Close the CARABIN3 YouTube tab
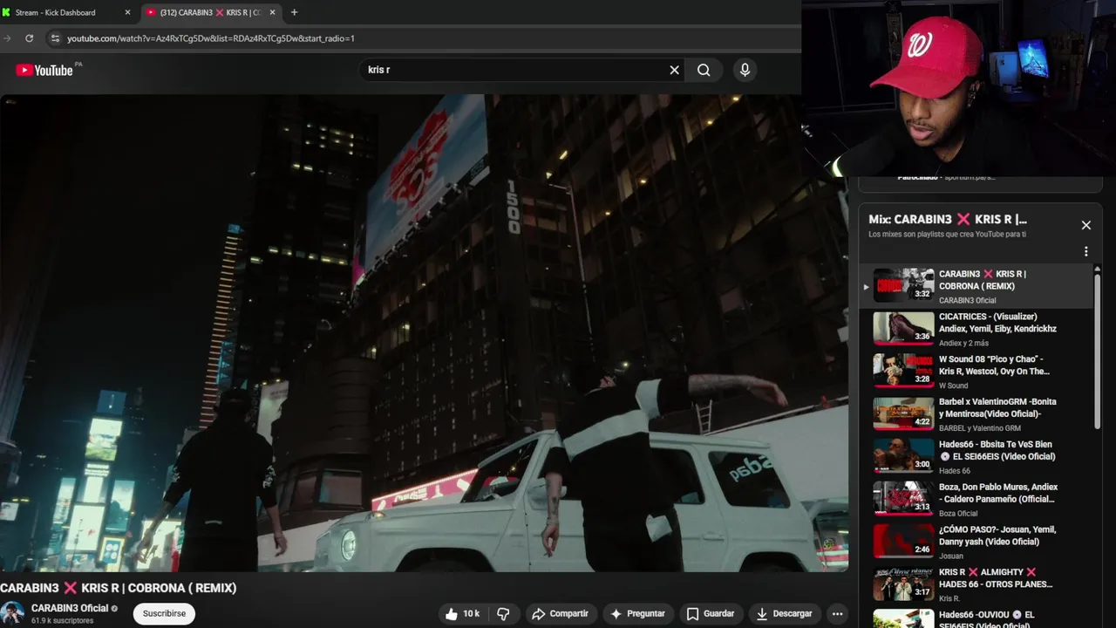1116x628 pixels. (272, 12)
